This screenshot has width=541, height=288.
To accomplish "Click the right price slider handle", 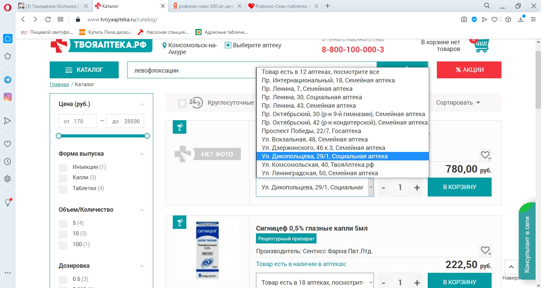I will [x=147, y=136].
